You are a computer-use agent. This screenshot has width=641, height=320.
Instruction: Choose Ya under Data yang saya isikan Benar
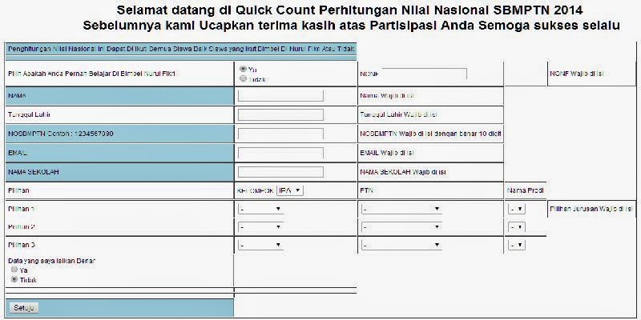(14, 270)
